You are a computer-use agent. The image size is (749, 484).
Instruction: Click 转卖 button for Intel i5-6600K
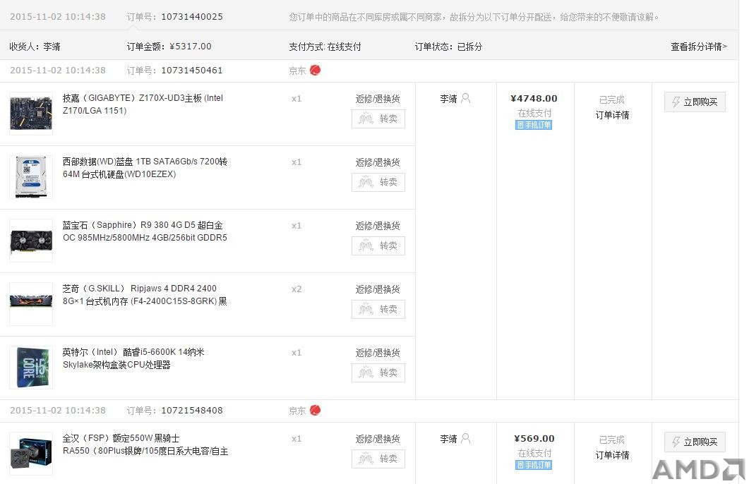pyautogui.click(x=378, y=373)
